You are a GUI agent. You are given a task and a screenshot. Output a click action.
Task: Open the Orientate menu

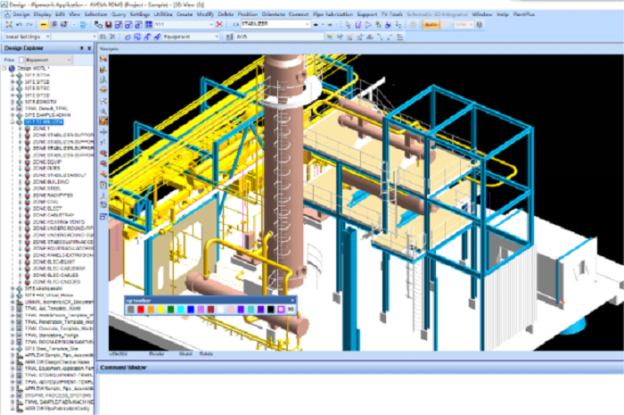click(273, 15)
